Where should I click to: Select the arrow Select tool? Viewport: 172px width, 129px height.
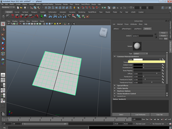click(3, 24)
